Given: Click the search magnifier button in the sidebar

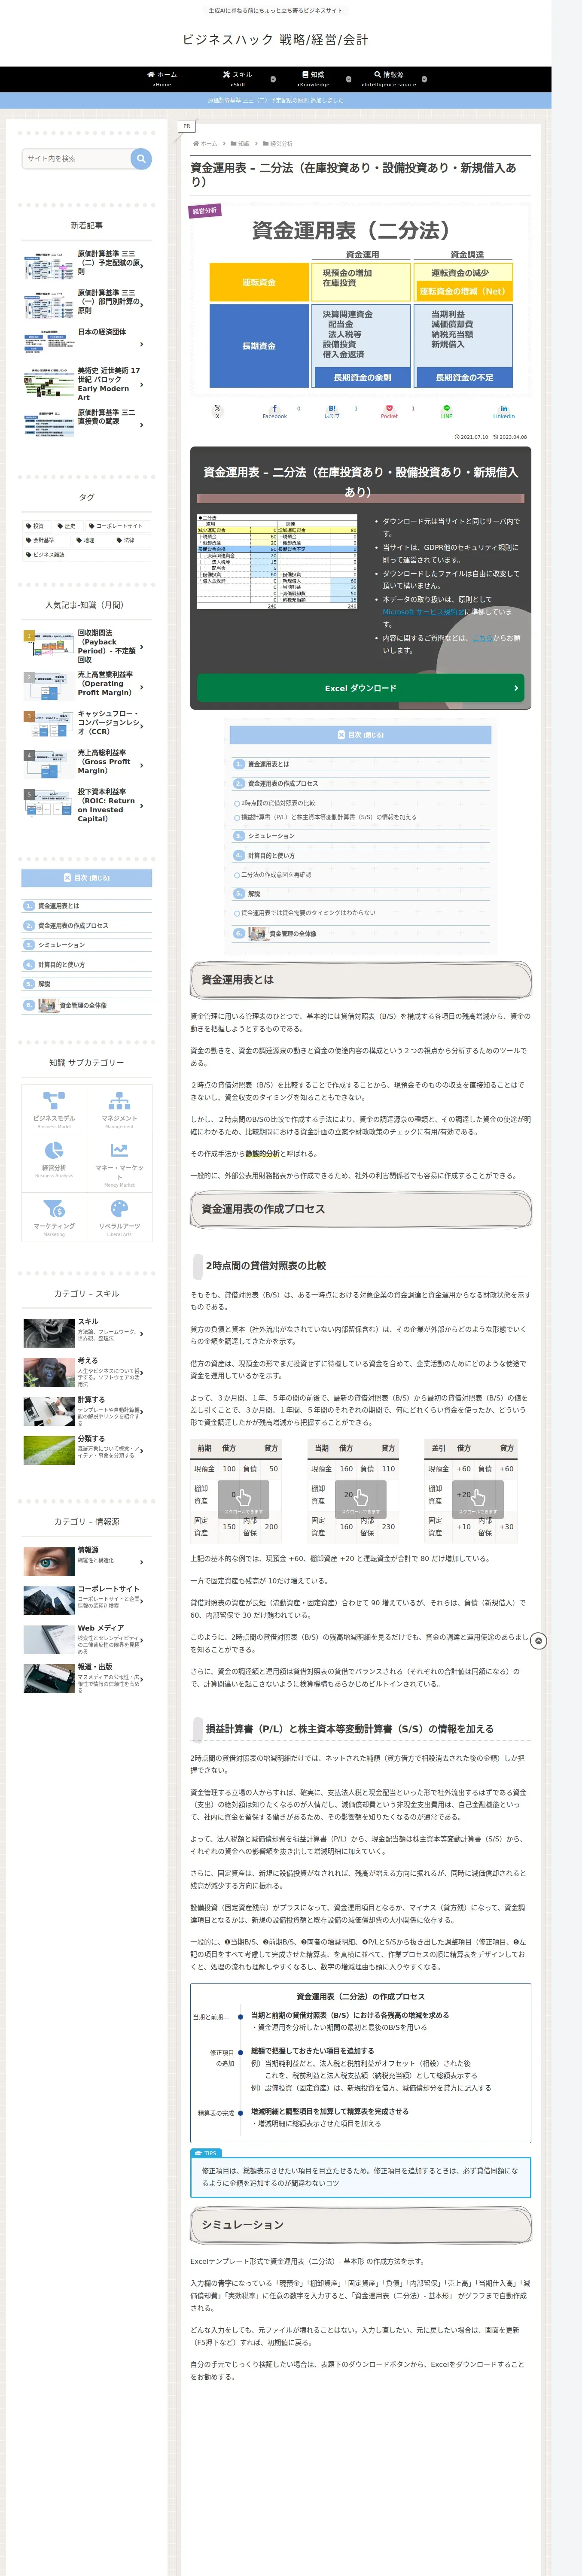Looking at the screenshot, I should click(141, 158).
